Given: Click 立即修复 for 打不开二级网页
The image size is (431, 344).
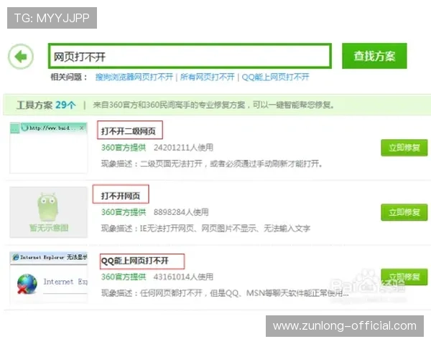Looking at the screenshot, I should (404, 148).
